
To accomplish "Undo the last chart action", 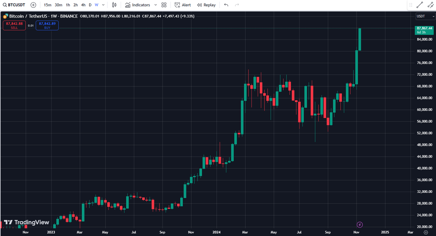I will [226, 5].
